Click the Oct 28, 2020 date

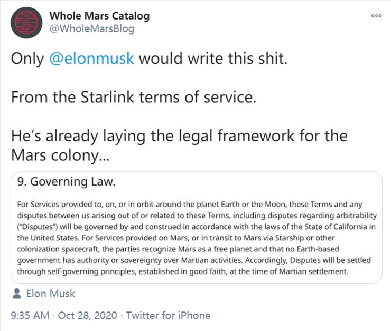coord(88,315)
